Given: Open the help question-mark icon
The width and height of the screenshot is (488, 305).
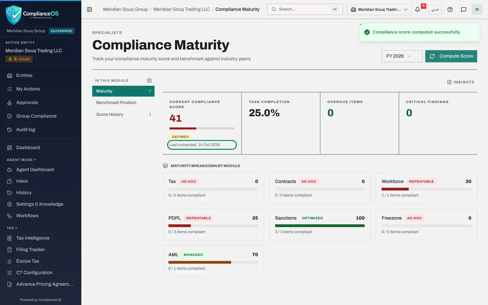Looking at the screenshot, I should point(450,10).
